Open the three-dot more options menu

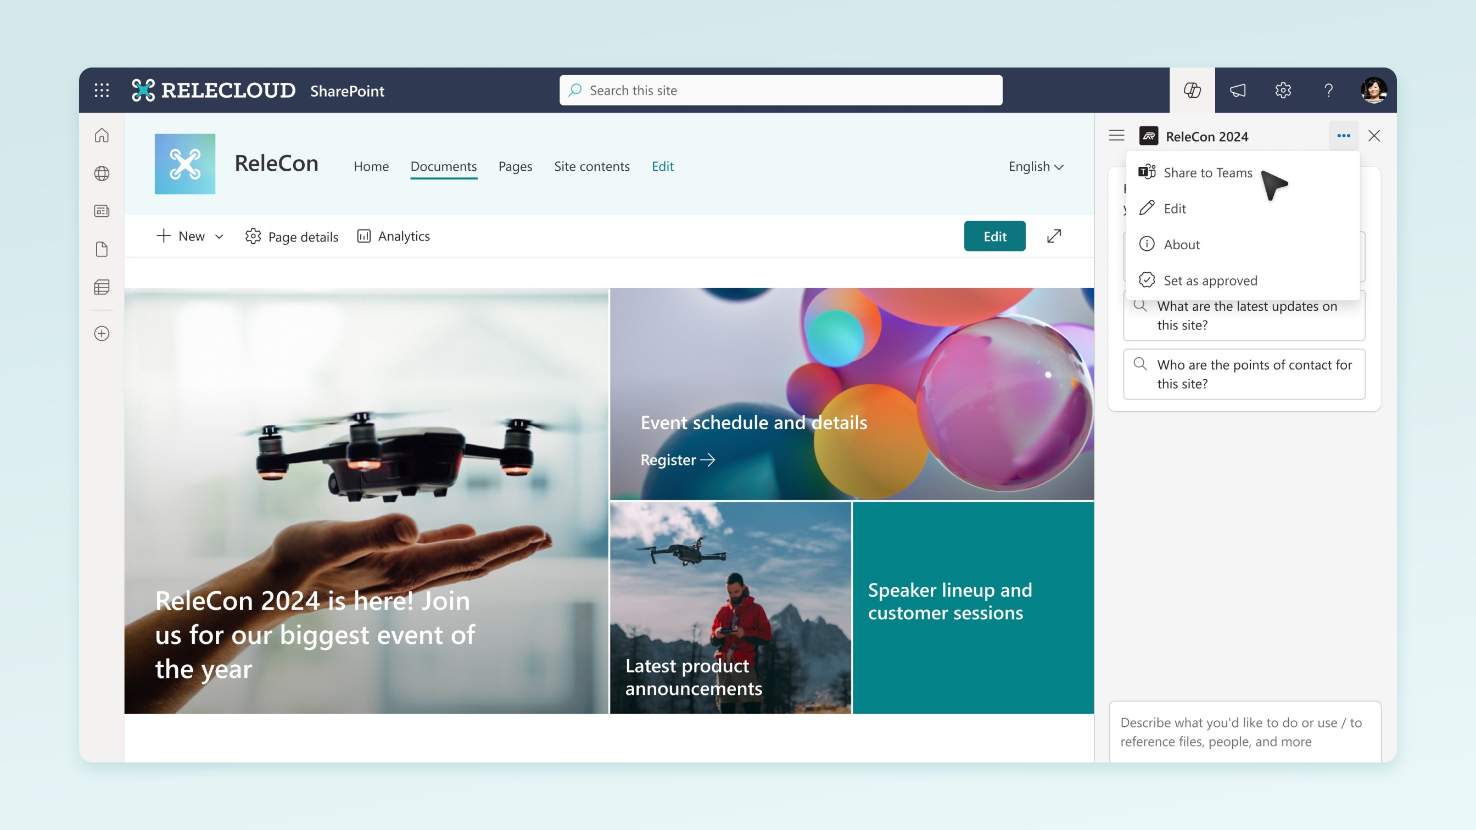1343,135
